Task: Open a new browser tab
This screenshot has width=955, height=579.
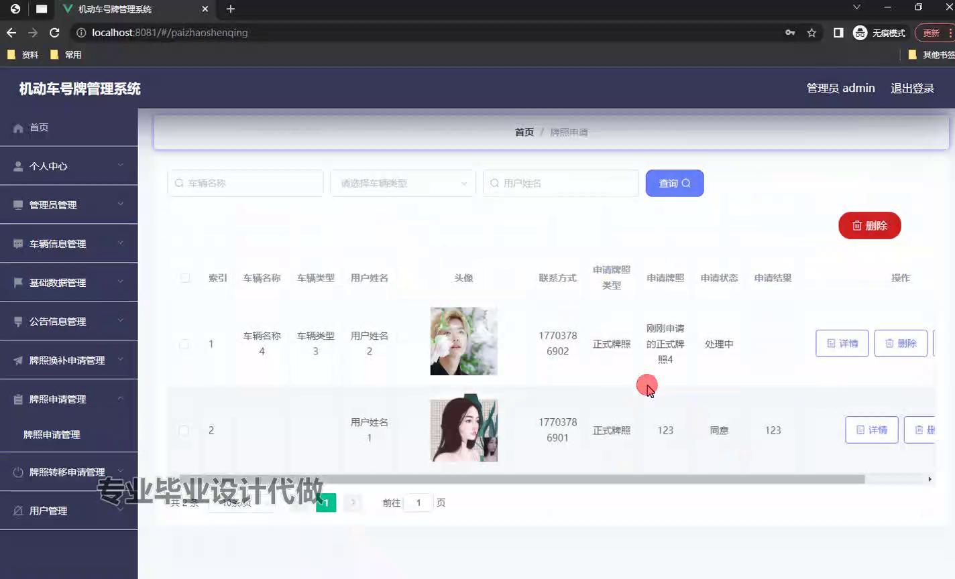Action: 231,9
